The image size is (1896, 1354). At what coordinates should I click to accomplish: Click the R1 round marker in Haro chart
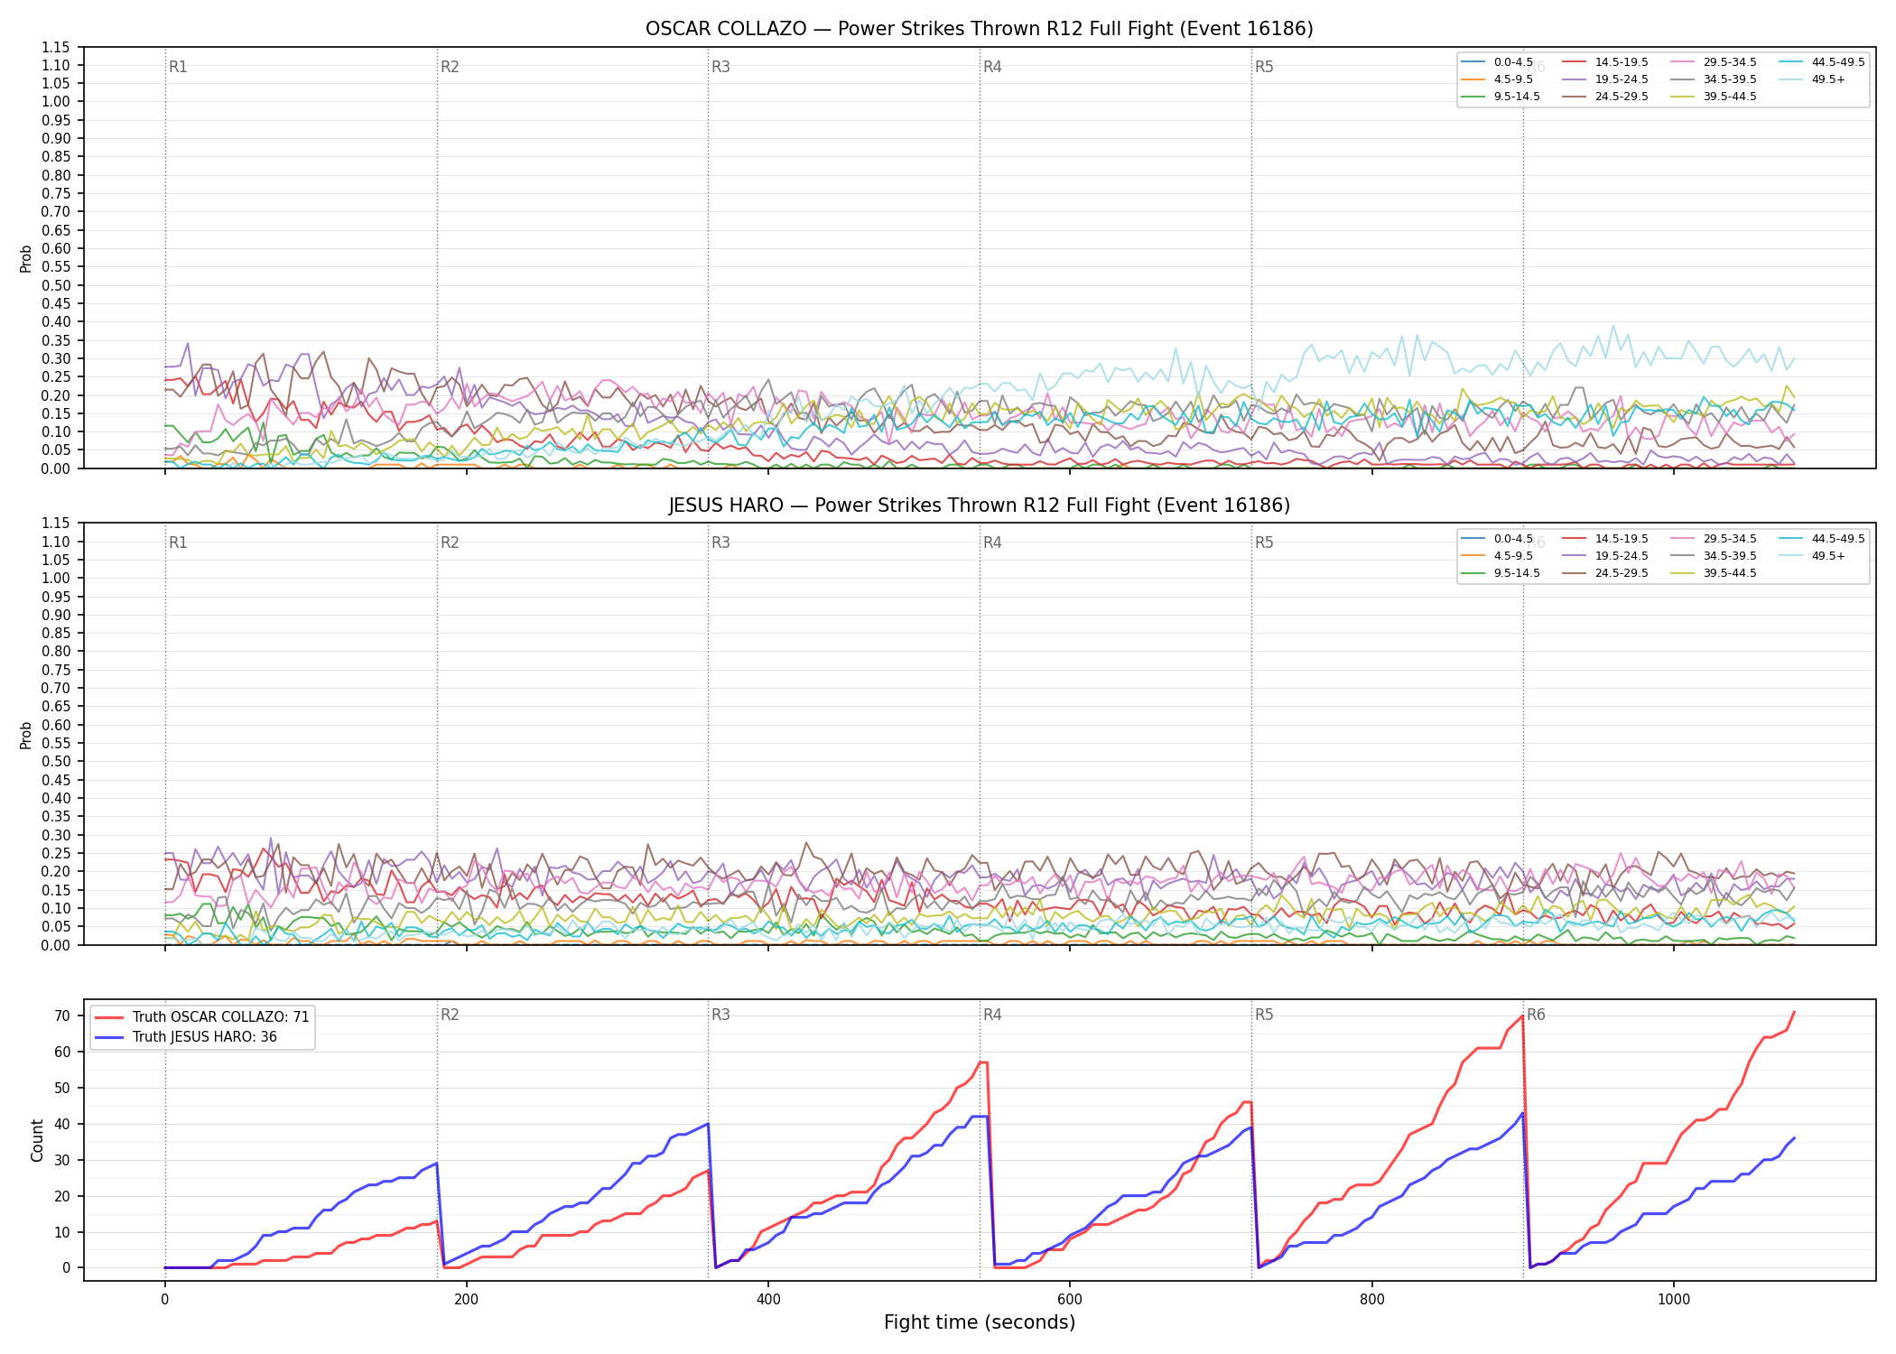click(178, 543)
